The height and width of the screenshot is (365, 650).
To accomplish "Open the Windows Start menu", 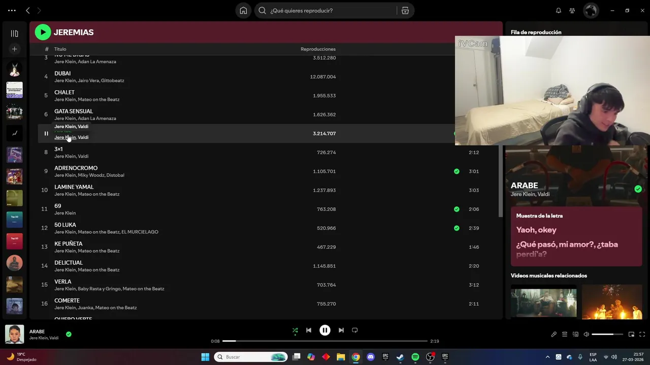I will (205, 357).
